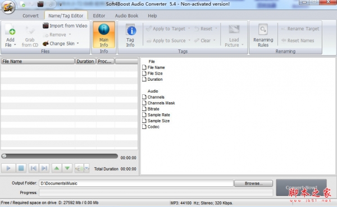Viewport: 337px width, 207px height.
Task: Open the Editor tab
Action: [99, 16]
